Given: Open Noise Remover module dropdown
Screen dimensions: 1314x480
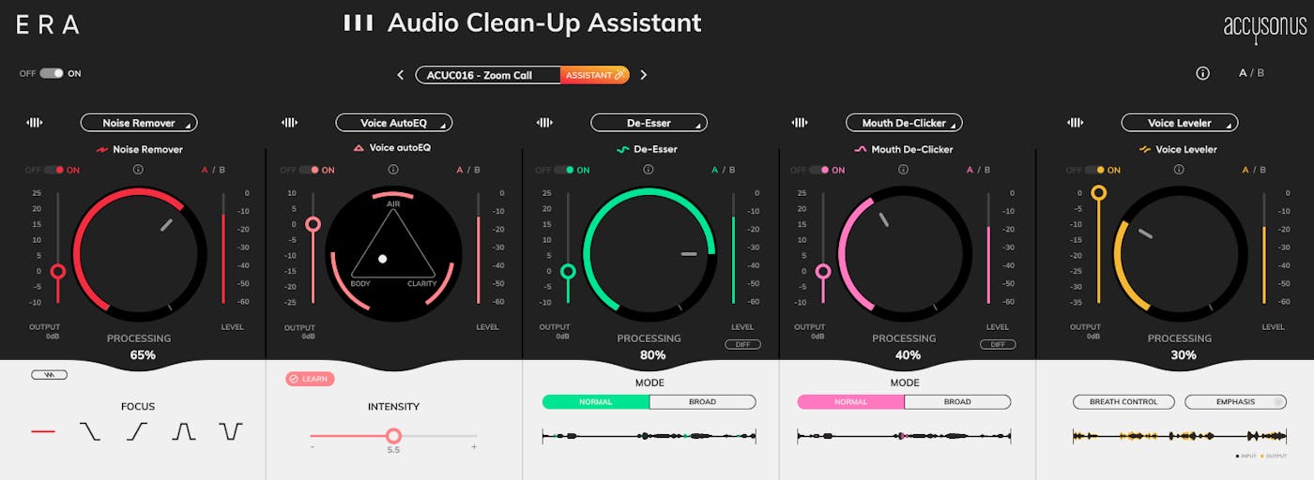Looking at the screenshot, I should (x=139, y=123).
